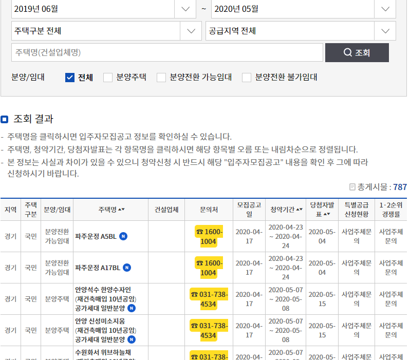Sort by 당첨자발표 column header
410x360 pixels.
click(x=322, y=210)
